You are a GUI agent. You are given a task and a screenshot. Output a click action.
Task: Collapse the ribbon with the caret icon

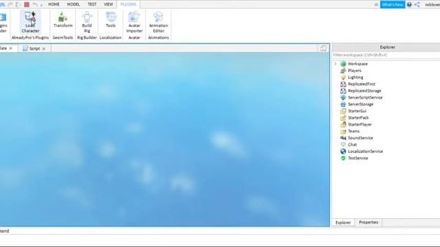click(376, 5)
